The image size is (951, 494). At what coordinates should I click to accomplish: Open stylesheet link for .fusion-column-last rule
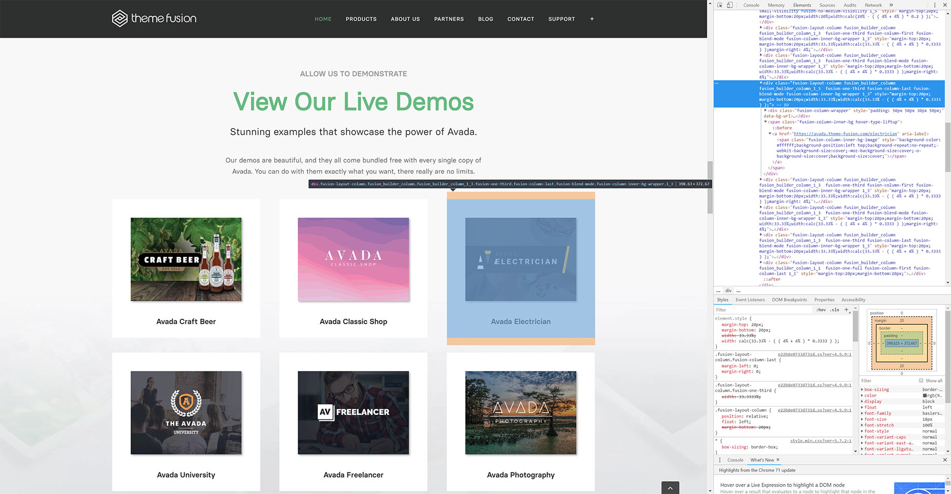tap(814, 354)
